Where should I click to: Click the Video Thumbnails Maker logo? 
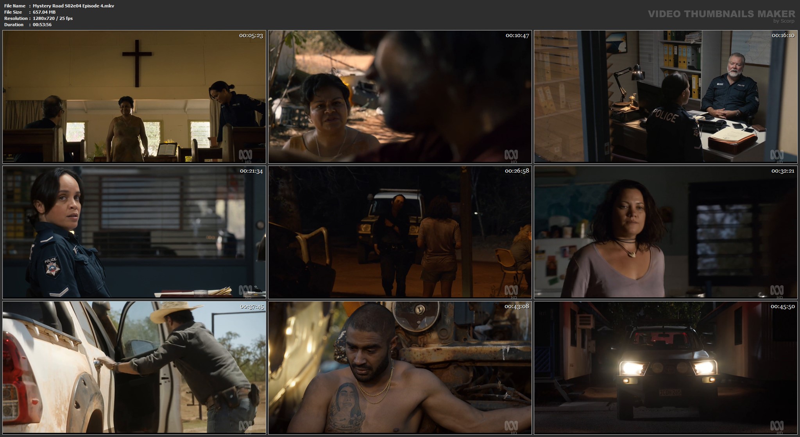(x=721, y=14)
